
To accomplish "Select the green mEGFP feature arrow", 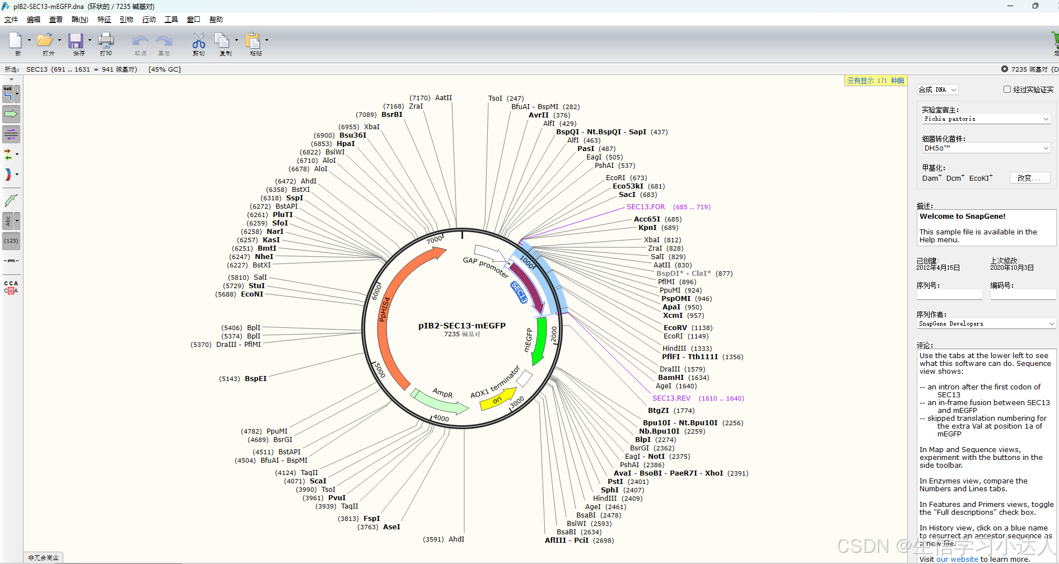I will click(540, 341).
